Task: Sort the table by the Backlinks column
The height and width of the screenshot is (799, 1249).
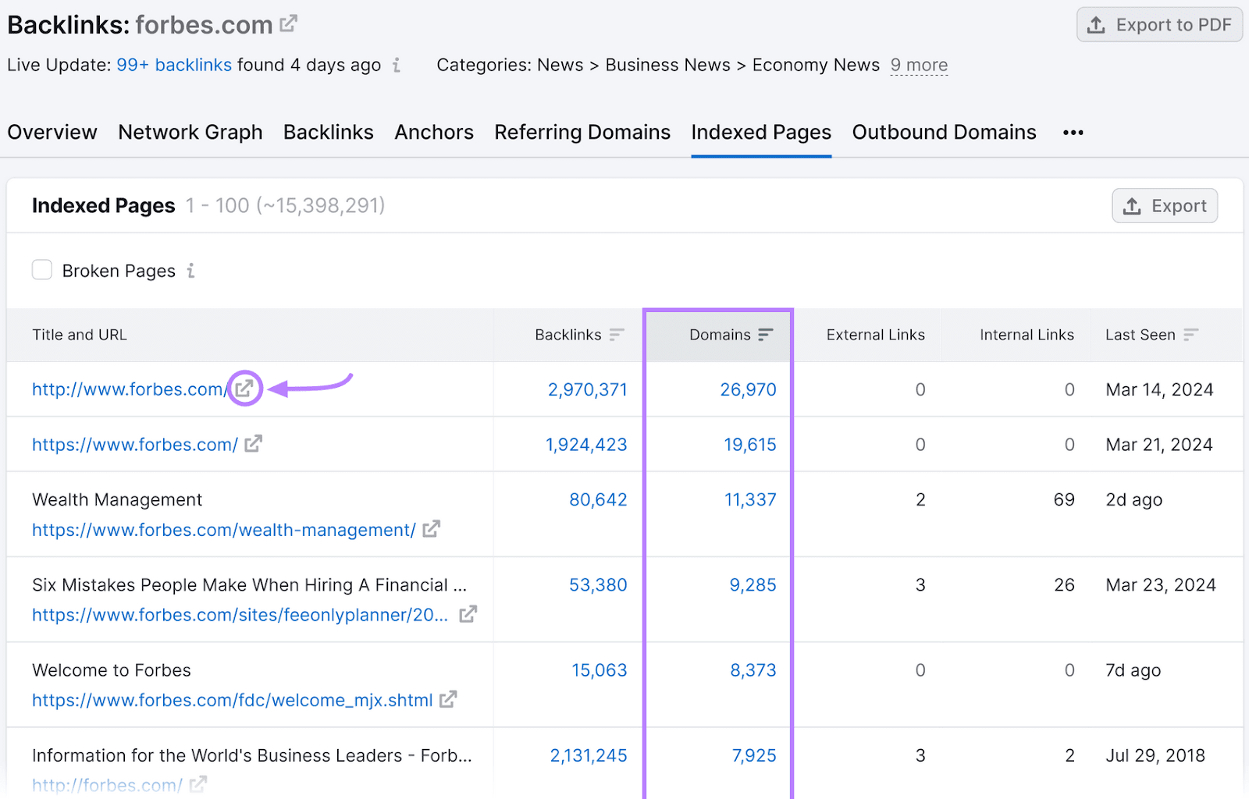Action: click(617, 335)
